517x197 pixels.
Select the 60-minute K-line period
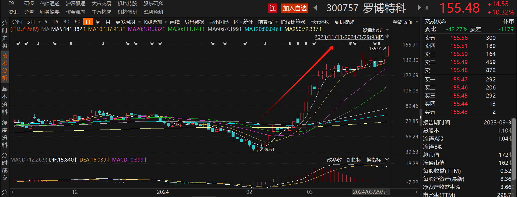coord(78,22)
